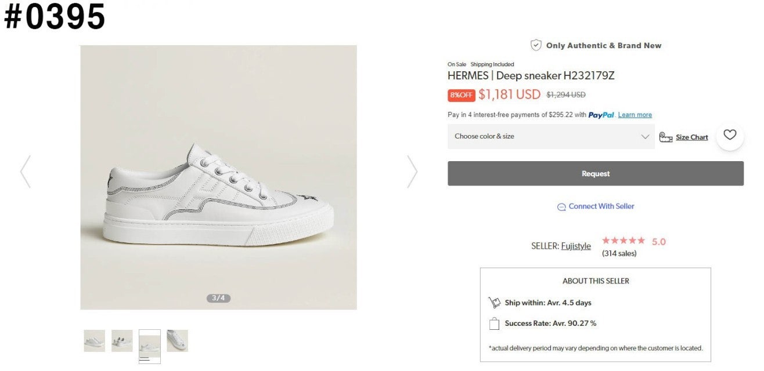This screenshot has height=371, width=764.
Task: Select the fourth sneaker thumbnail
Action: [x=177, y=341]
